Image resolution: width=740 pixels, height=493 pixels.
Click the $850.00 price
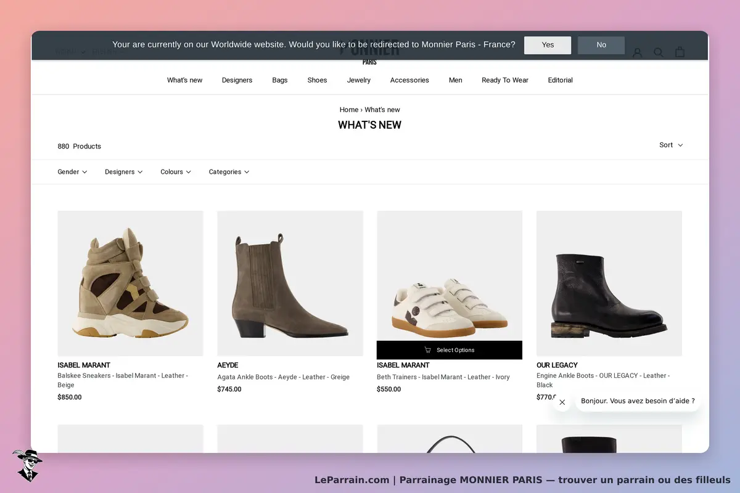(70, 397)
